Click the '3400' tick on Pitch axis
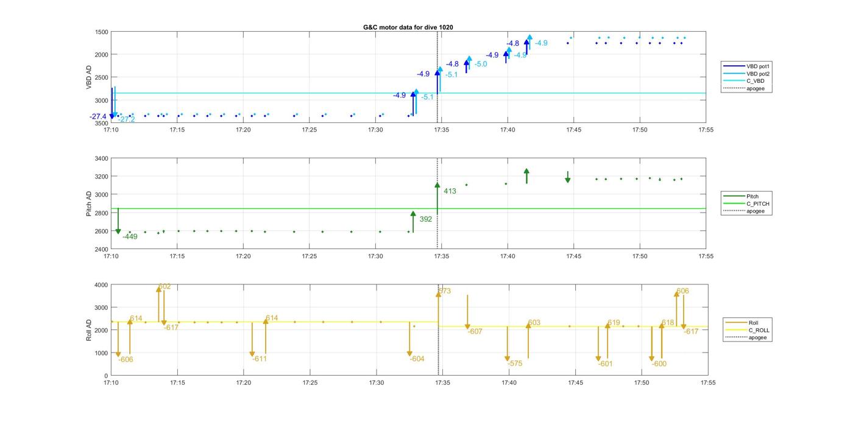The width and height of the screenshot is (853, 422). coord(102,159)
